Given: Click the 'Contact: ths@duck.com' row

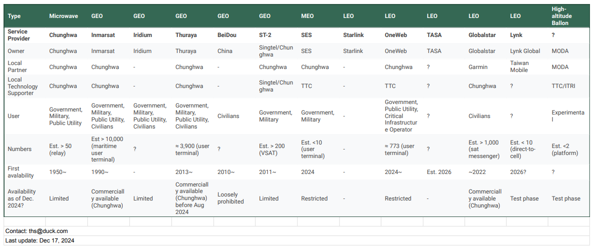Looking at the screenshot, I should pos(296,231).
